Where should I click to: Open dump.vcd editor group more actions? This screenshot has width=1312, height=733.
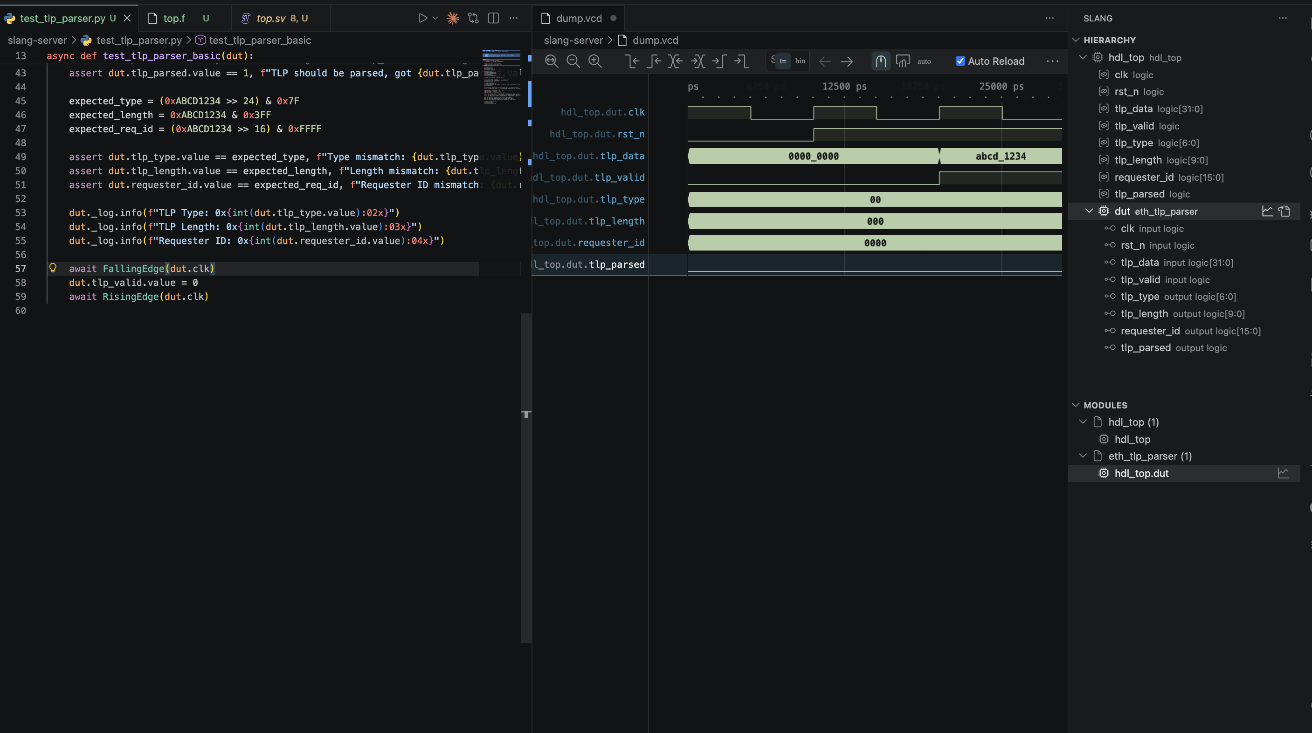point(1050,18)
